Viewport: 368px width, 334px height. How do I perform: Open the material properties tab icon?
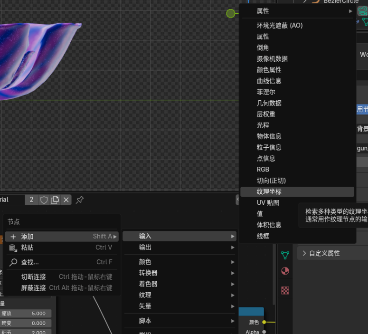tap(285, 271)
